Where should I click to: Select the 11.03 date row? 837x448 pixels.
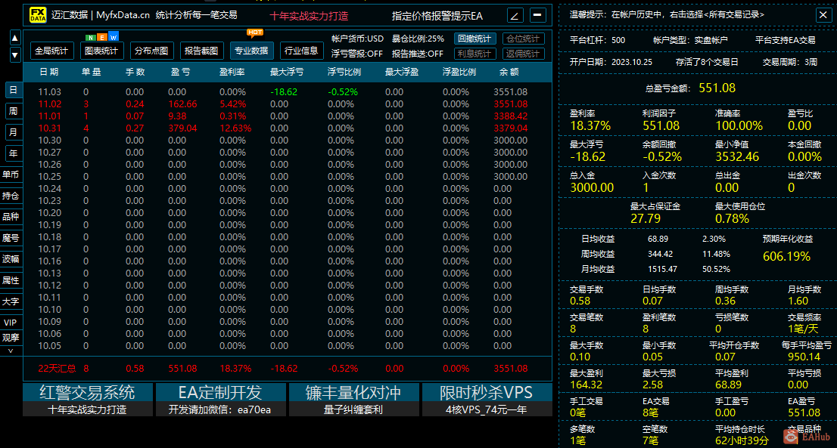tap(287, 91)
